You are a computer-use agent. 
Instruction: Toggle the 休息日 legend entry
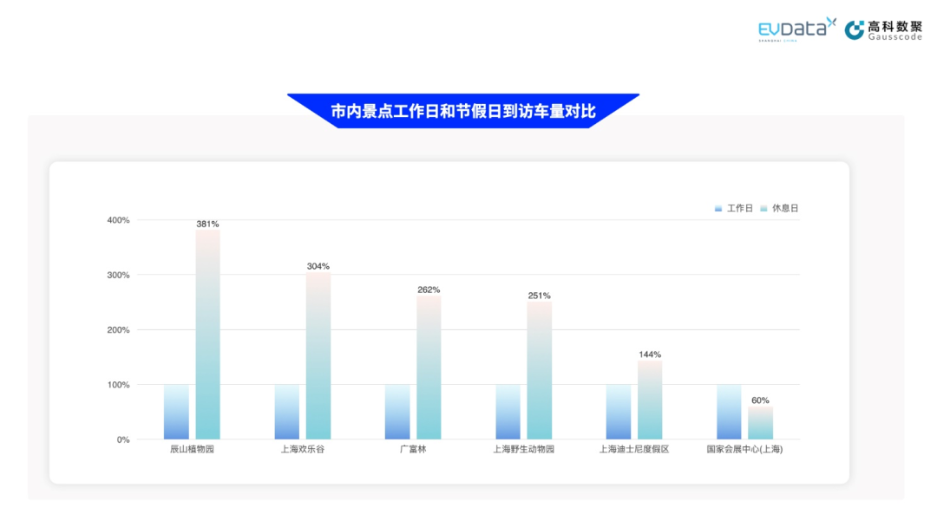[779, 209]
